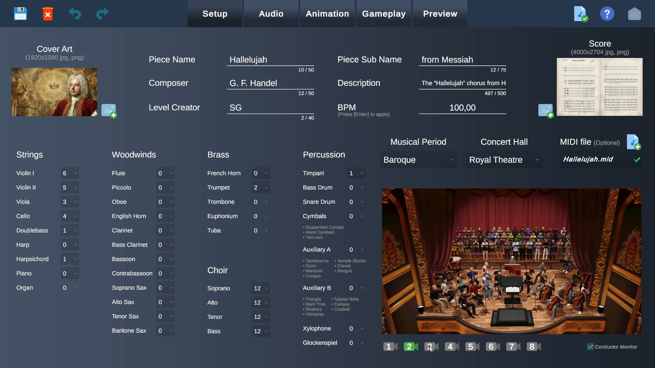The image size is (655, 368).
Task: Click the red delete trash icon
Action: [48, 14]
